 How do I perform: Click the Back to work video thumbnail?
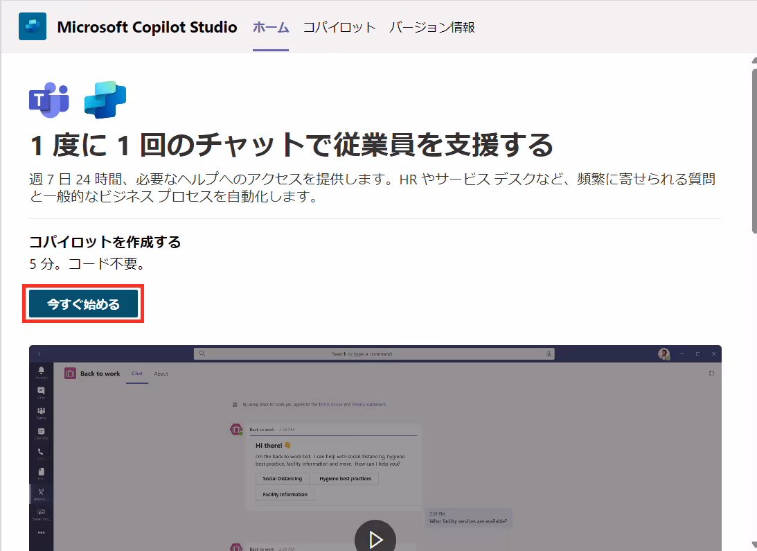pos(375,448)
